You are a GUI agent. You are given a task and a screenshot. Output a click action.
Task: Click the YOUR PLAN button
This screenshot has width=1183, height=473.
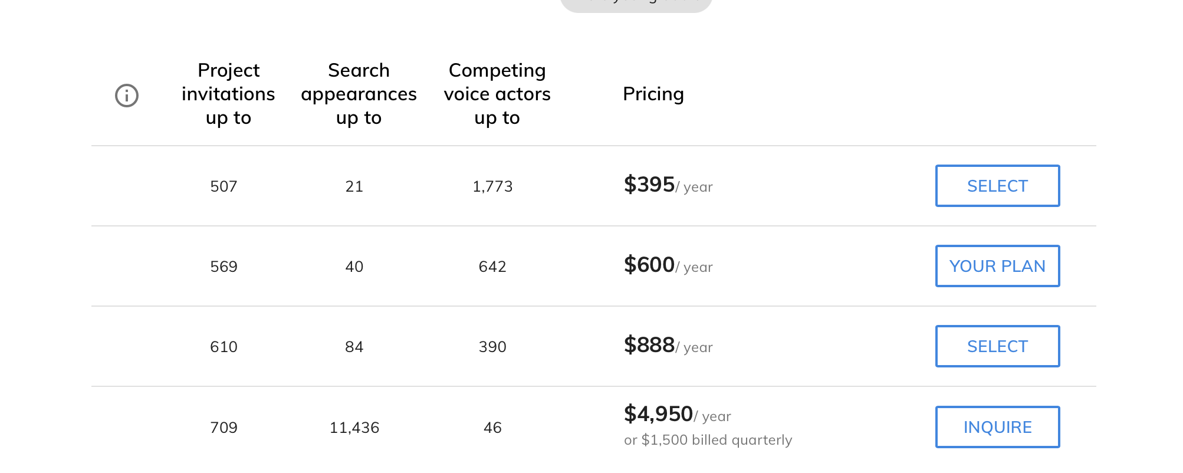(x=997, y=266)
